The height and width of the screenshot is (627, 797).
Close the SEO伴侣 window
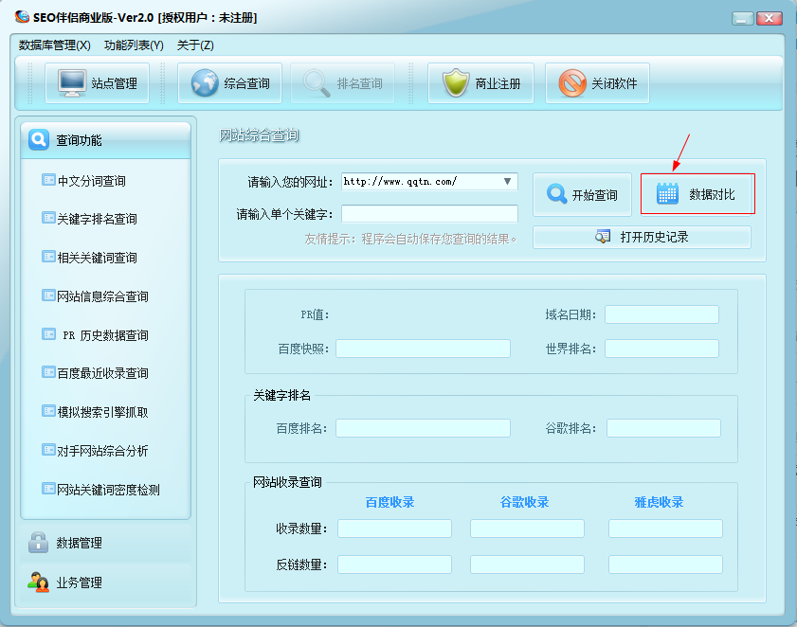point(770,18)
